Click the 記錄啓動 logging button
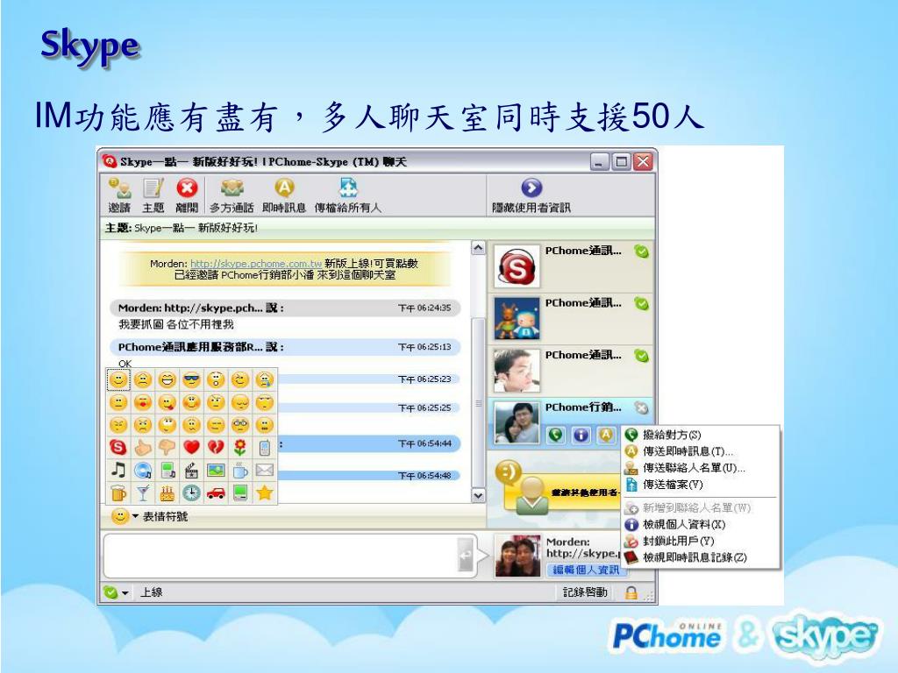The height and width of the screenshot is (673, 898). pyautogui.click(x=585, y=592)
